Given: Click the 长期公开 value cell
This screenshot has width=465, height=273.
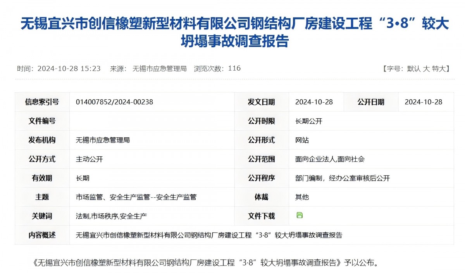Looking at the screenshot, I should coord(308,121).
